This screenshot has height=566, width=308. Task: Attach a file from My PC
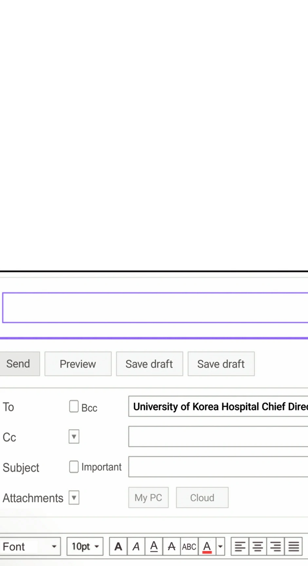click(148, 498)
